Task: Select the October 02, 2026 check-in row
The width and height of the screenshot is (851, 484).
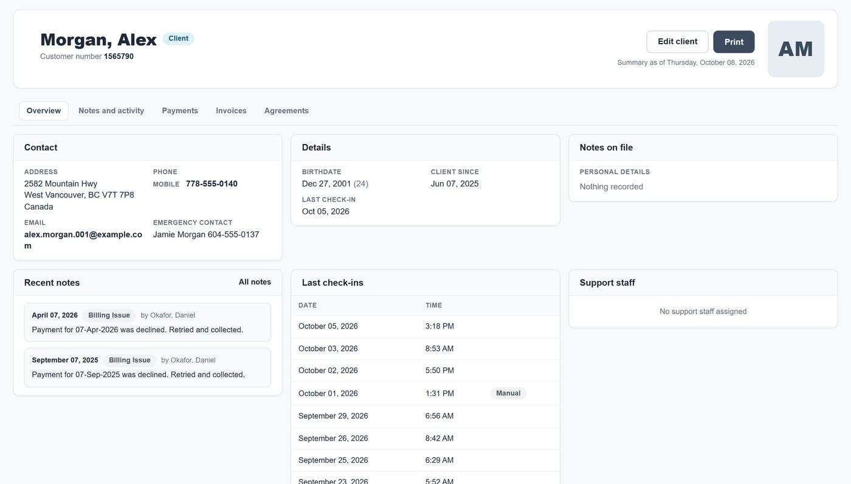Action: pos(425,370)
